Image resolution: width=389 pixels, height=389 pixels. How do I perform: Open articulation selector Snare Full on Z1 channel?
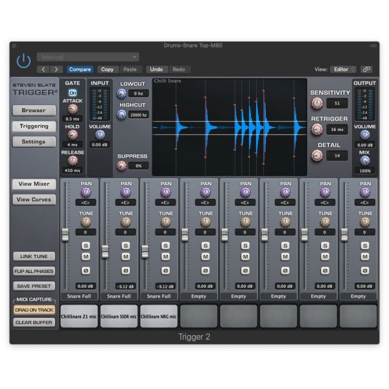(x=79, y=296)
